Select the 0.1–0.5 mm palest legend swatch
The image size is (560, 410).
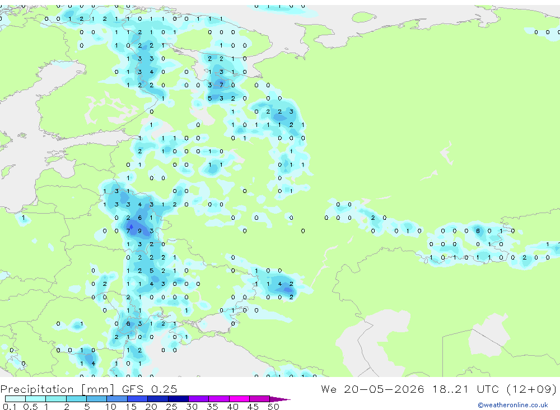[x=15, y=399]
